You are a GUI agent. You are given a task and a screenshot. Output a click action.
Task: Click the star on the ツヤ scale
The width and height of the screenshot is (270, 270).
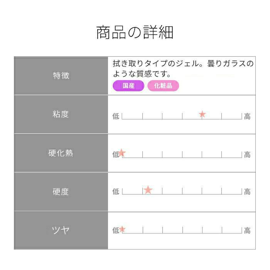[122, 229]
